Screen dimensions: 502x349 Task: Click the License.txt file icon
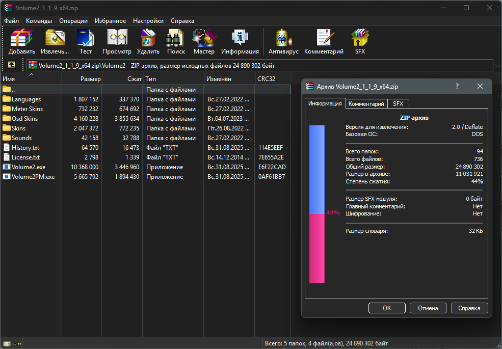pos(7,157)
